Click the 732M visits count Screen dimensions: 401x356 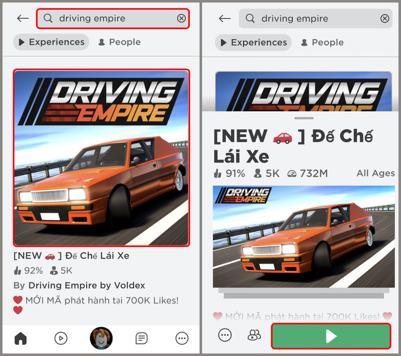pyautogui.click(x=307, y=174)
